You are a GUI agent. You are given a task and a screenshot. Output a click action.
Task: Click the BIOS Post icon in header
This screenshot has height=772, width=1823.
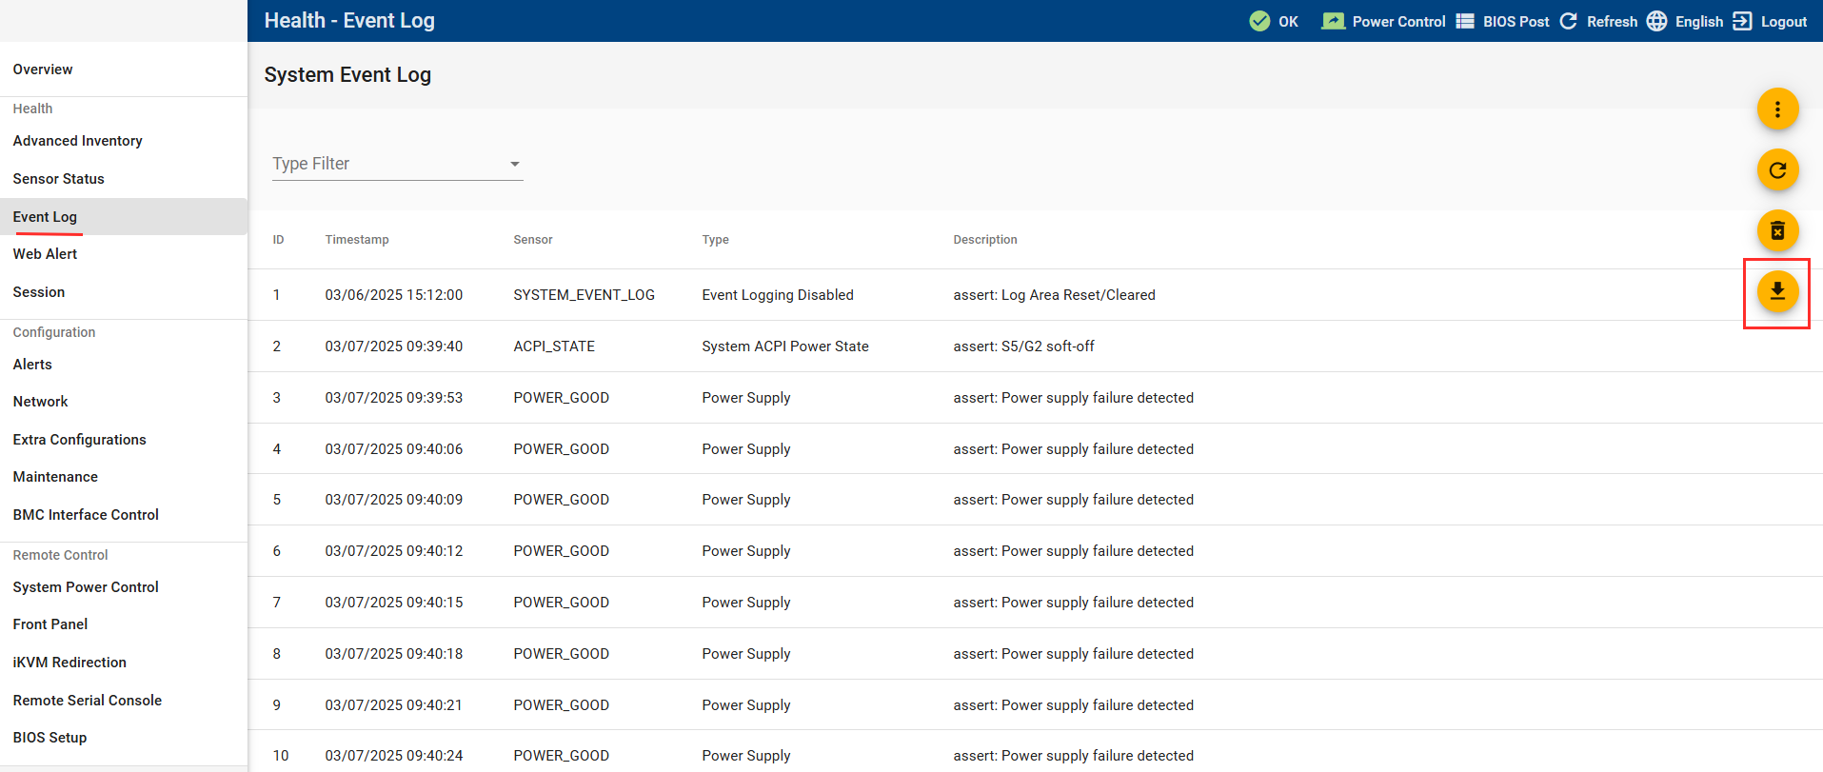click(x=1465, y=21)
